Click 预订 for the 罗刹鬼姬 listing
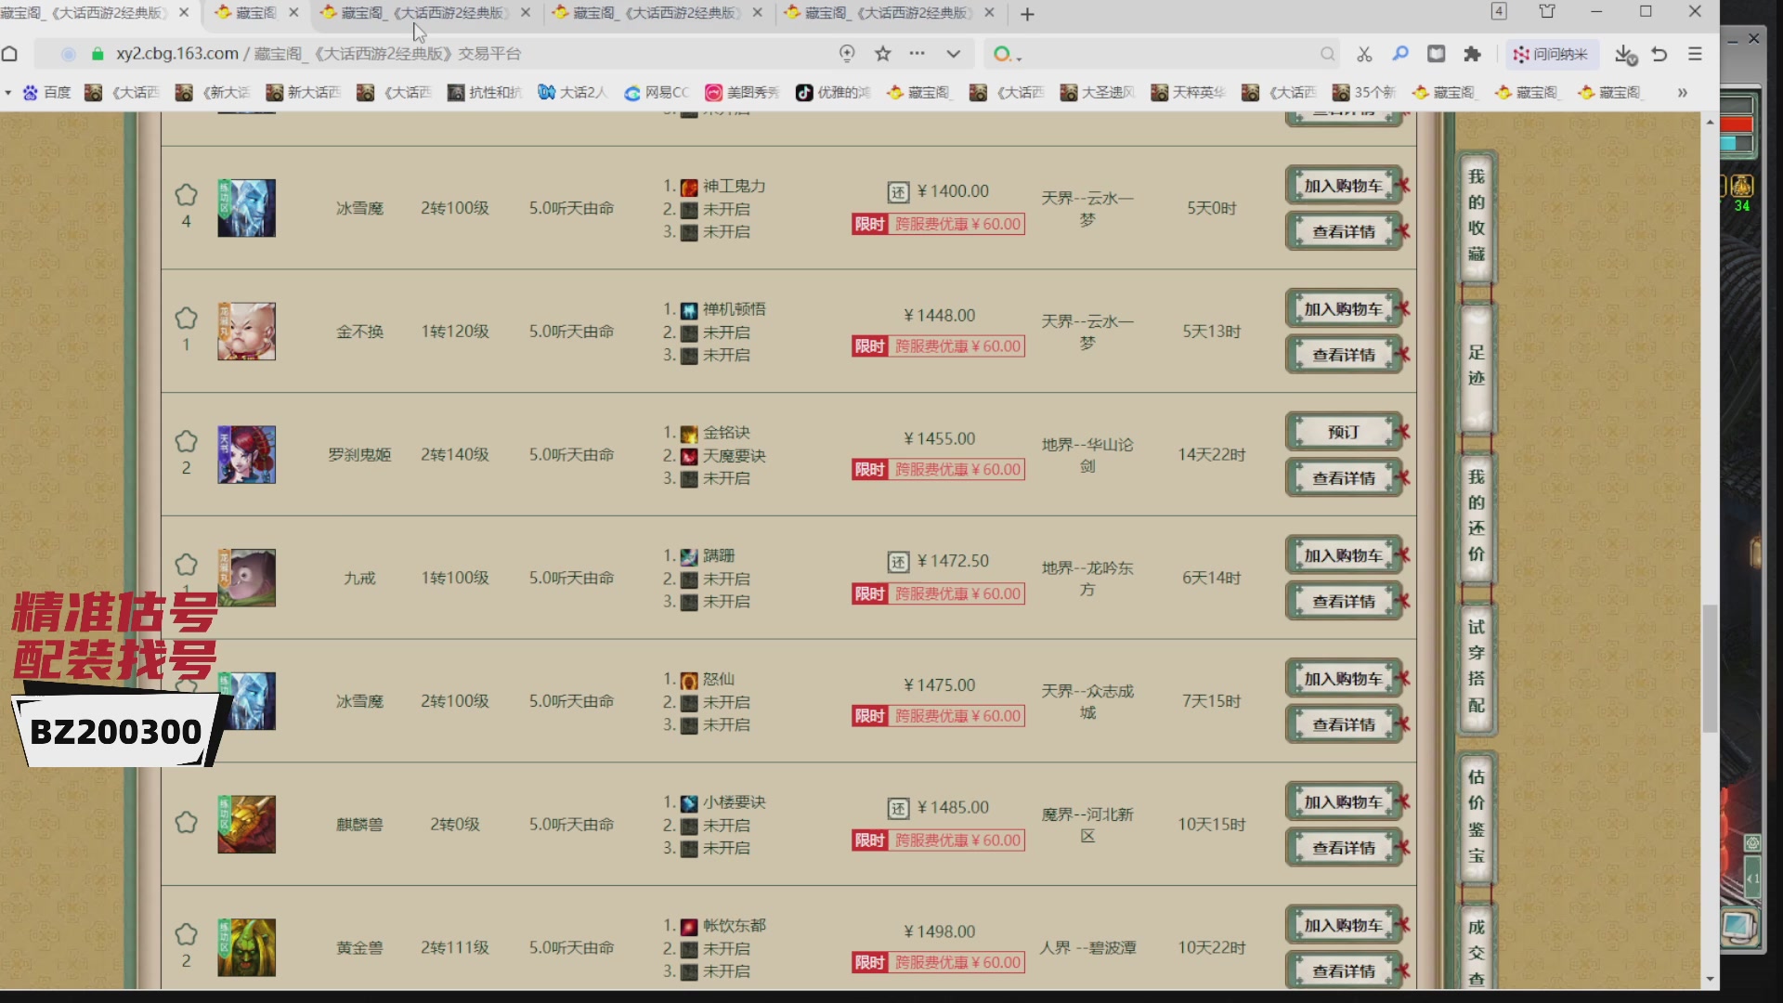The image size is (1783, 1003). 1343,432
